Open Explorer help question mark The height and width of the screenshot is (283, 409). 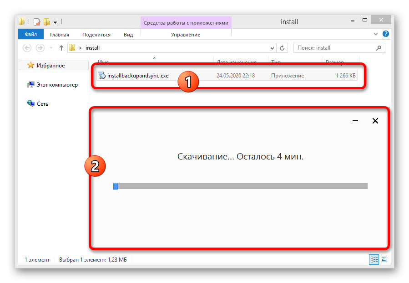[385, 34]
